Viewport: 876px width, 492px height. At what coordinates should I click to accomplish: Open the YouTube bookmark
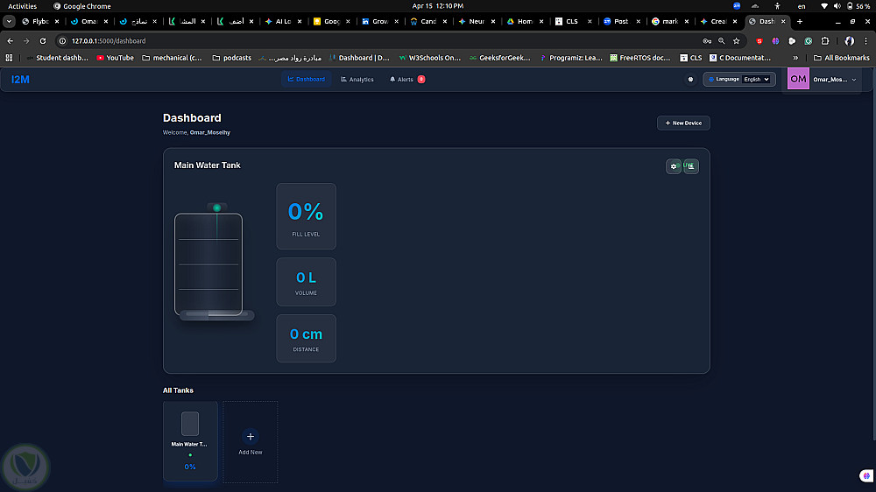(x=115, y=58)
